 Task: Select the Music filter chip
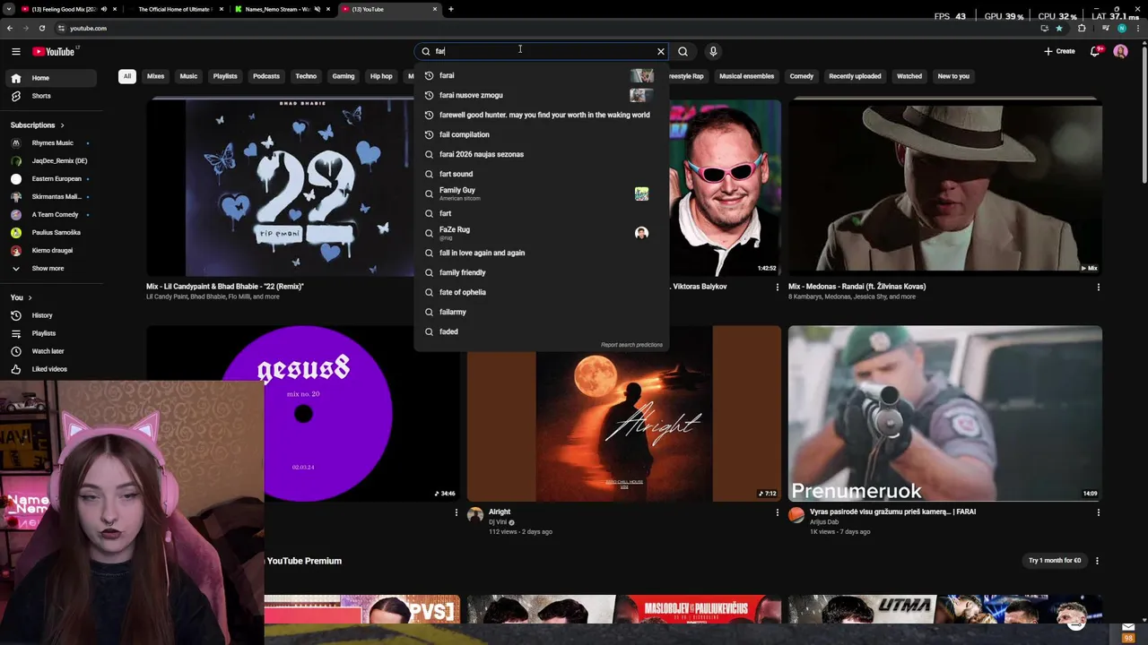pyautogui.click(x=188, y=76)
